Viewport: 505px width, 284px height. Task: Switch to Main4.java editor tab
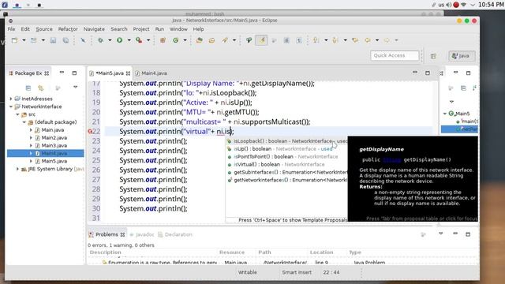[151, 73]
